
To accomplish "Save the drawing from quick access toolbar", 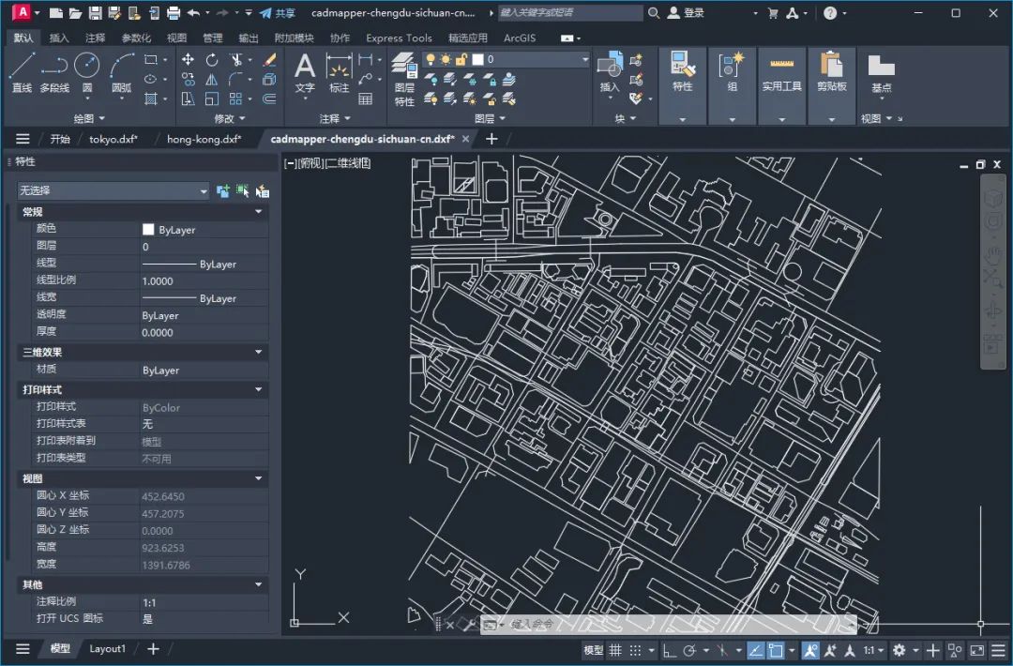I will (95, 13).
